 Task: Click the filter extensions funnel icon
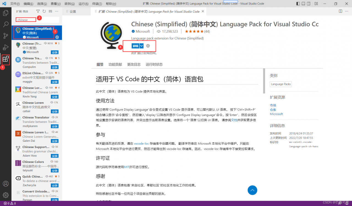[x=38, y=11]
